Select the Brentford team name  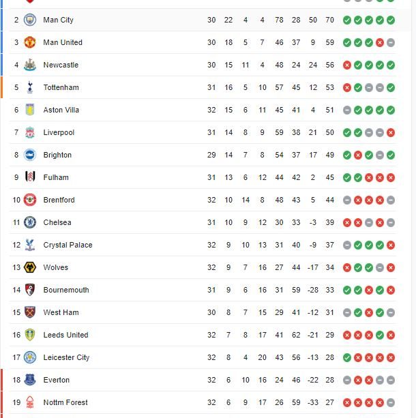59,200
